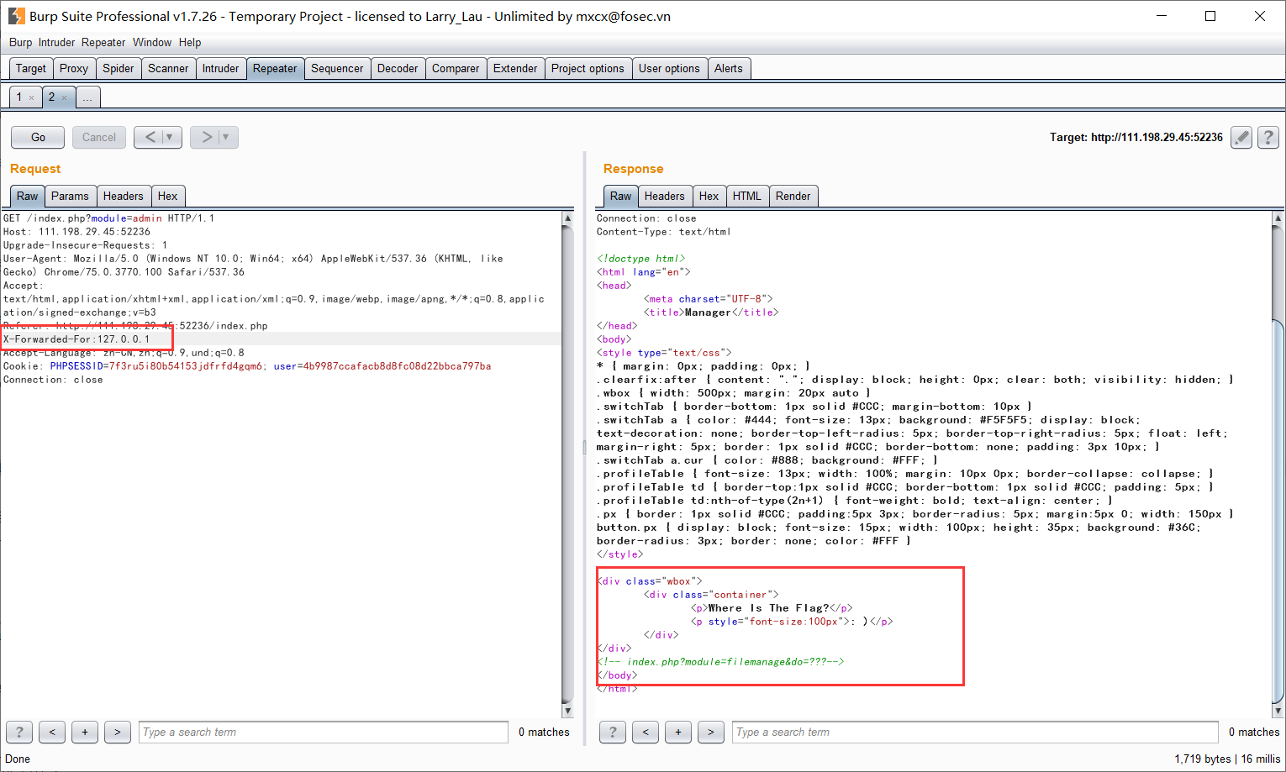The height and width of the screenshot is (772, 1286).
Task: Find next match in response search
Action: point(711,732)
